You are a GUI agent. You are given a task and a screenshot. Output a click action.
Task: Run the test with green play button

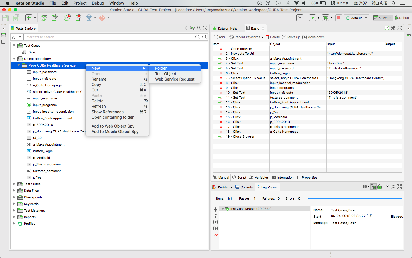tap(312, 18)
